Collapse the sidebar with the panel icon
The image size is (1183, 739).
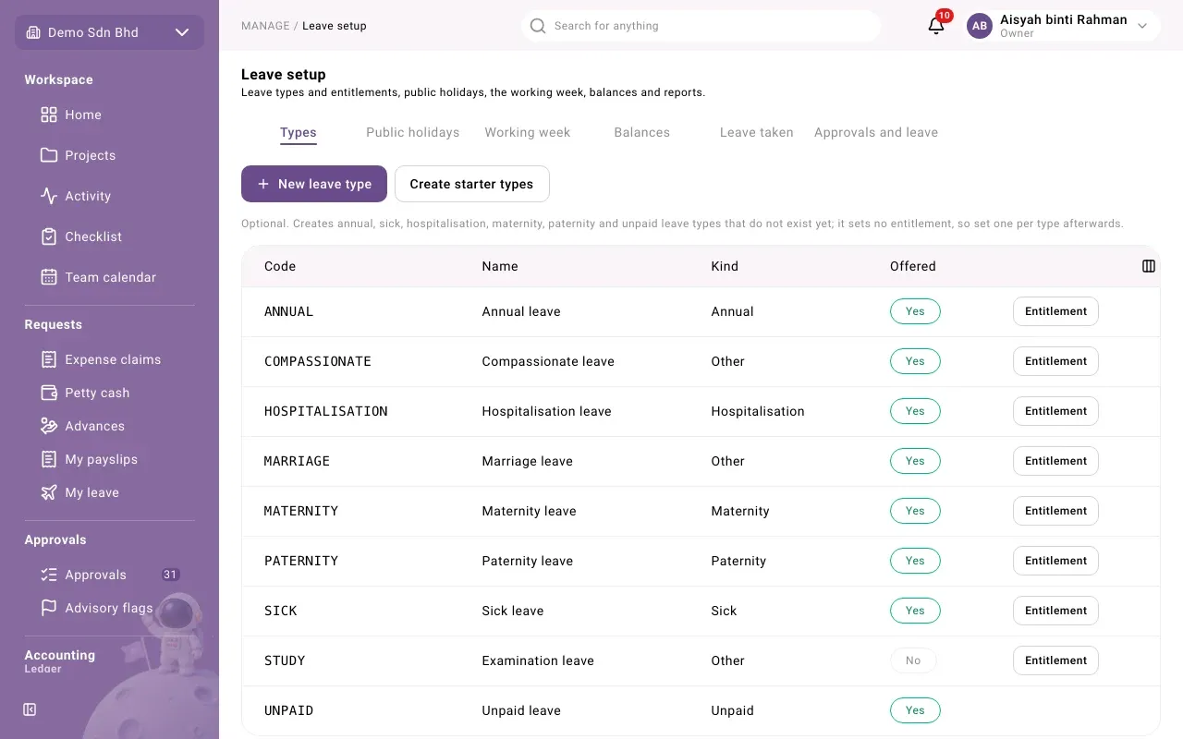tap(30, 709)
